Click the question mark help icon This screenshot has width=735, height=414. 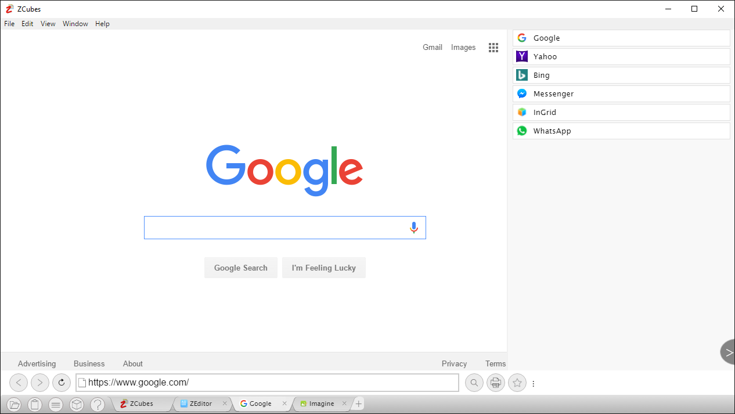(98, 404)
